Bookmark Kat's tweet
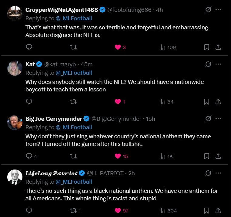This screenshot has width=231, height=217. click(206, 102)
